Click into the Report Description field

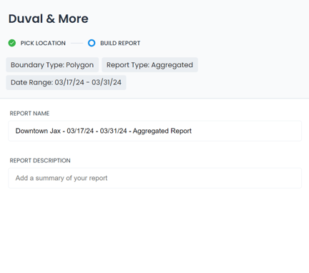point(155,178)
